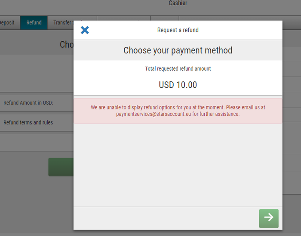
Task: Click the USD 10.00 refund amount
Action: click(x=178, y=85)
